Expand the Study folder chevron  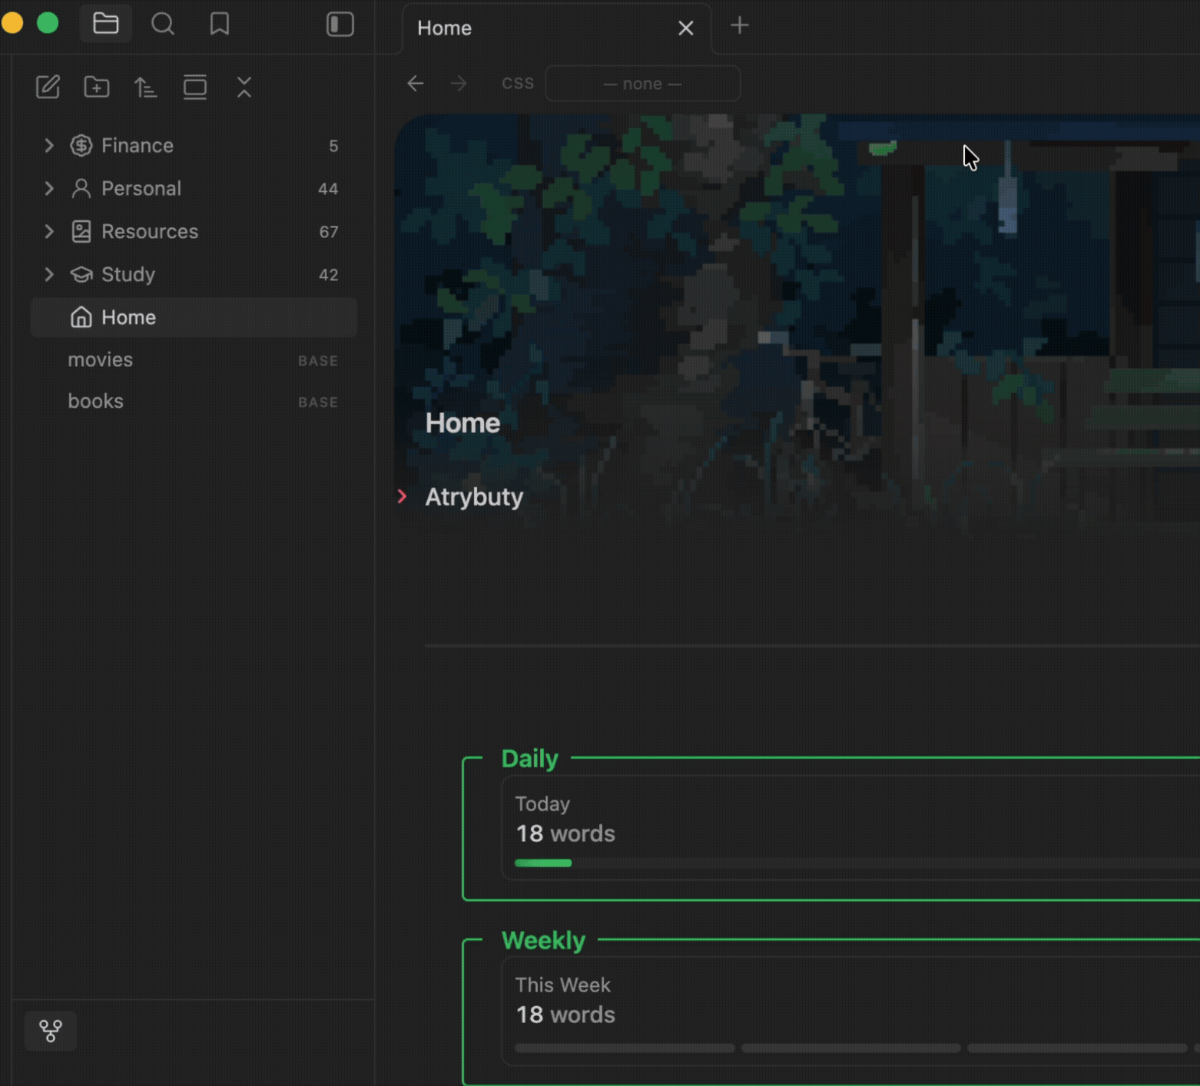pyautogui.click(x=49, y=274)
